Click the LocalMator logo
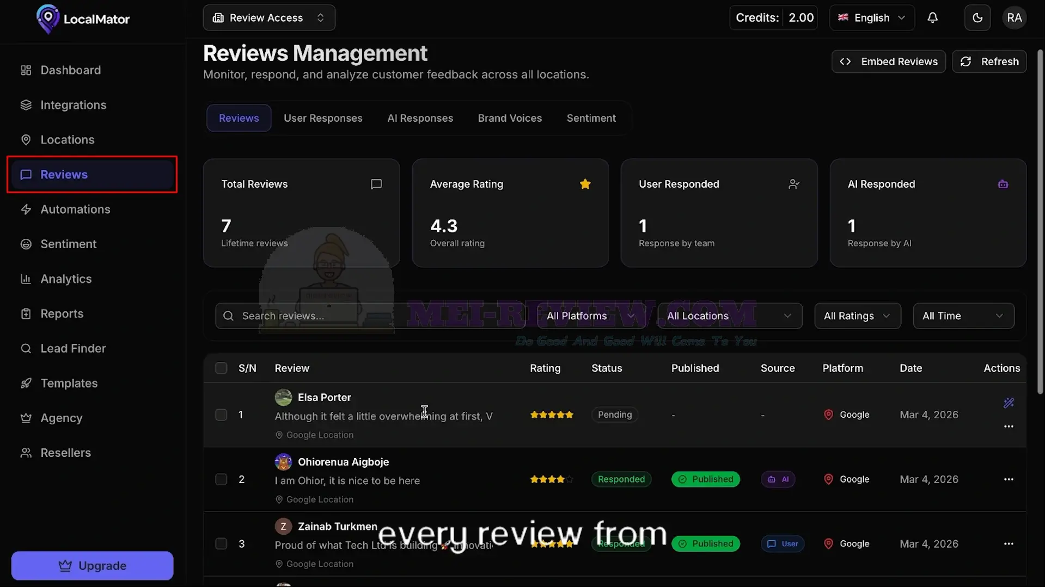 (x=83, y=19)
